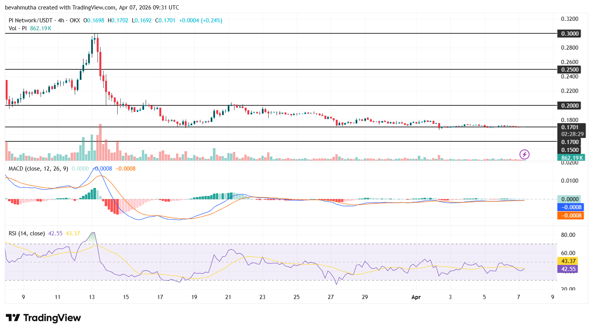Screen dimensions: 593x332
Task: Click the current price 0.1701 countdown label
Action: click(571, 130)
